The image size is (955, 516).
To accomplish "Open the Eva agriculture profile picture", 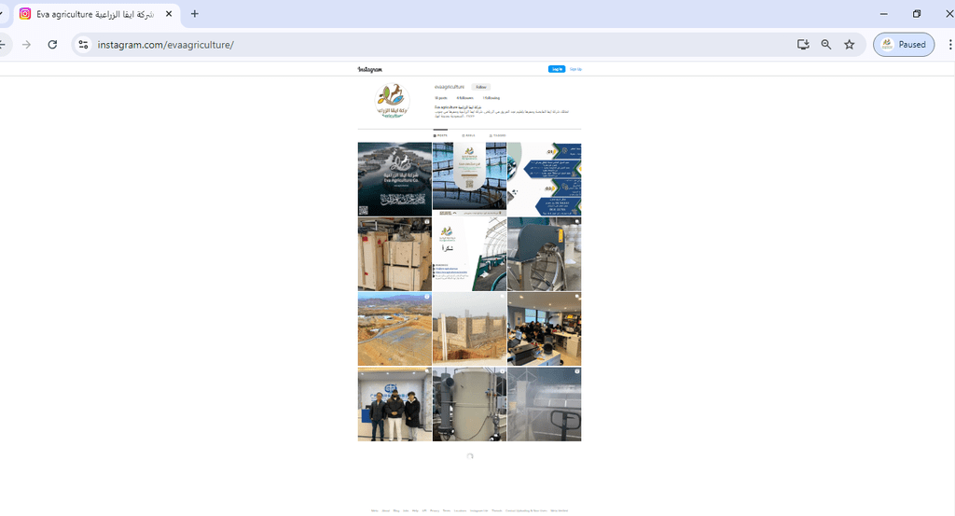I will 393,101.
